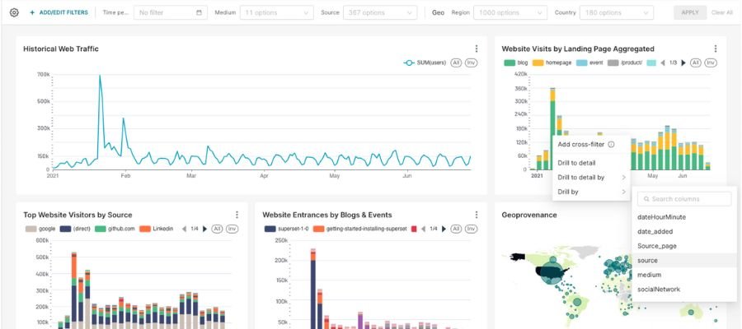The image size is (742, 329).
Task: Go to next legend page in Landing Page chart
Action: [683, 63]
